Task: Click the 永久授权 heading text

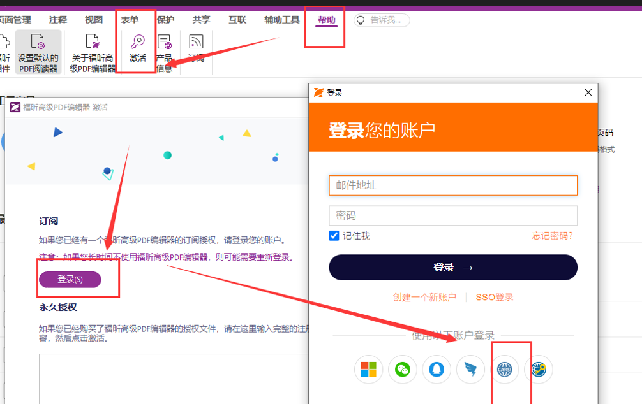Action: [x=57, y=307]
